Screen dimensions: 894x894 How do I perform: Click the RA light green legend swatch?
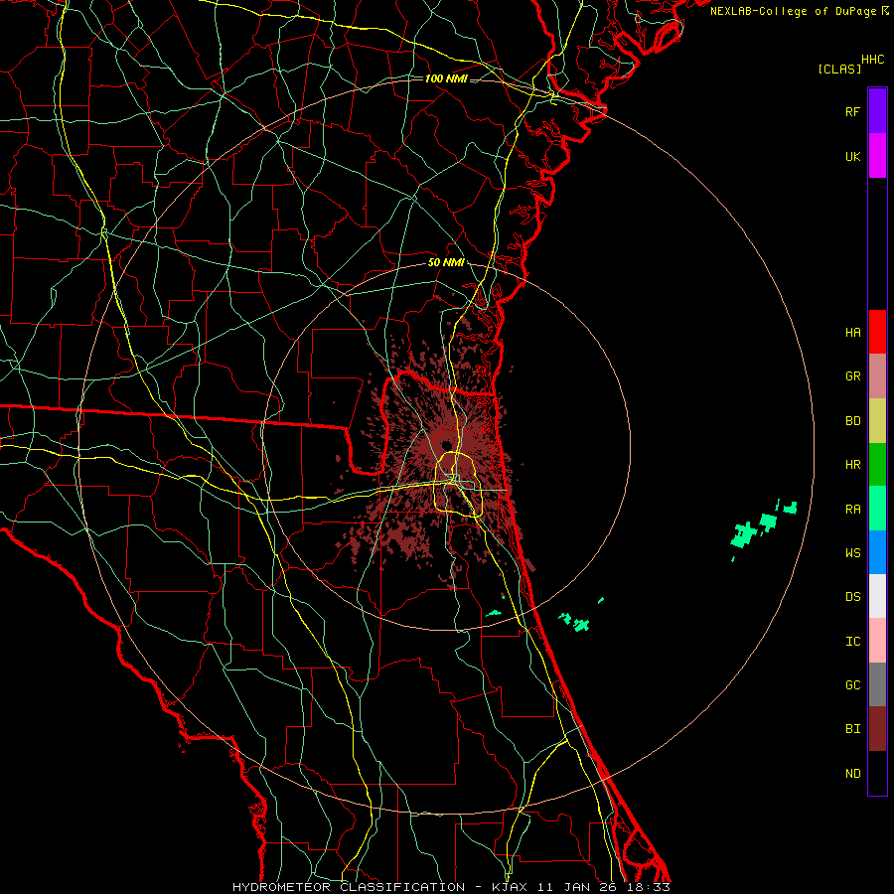pyautogui.click(x=877, y=509)
